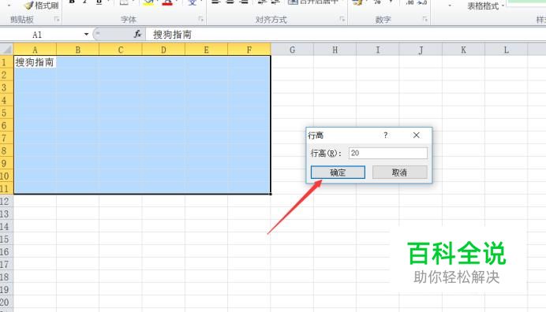Image resolution: width=546 pixels, height=312 pixels.
Task: Select column C header
Action: (121, 50)
